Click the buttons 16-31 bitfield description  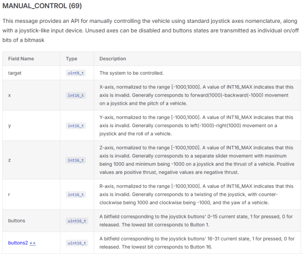point(197,243)
